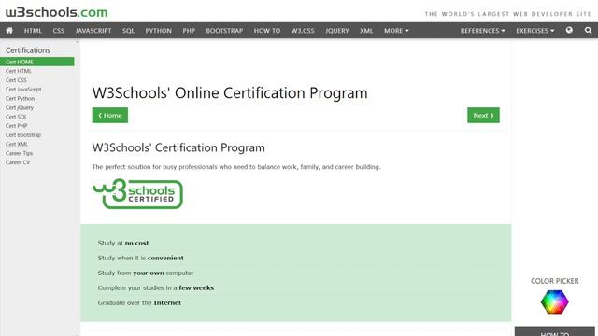Expand the MORE dropdown menu
This screenshot has height=336, width=598.
click(396, 31)
